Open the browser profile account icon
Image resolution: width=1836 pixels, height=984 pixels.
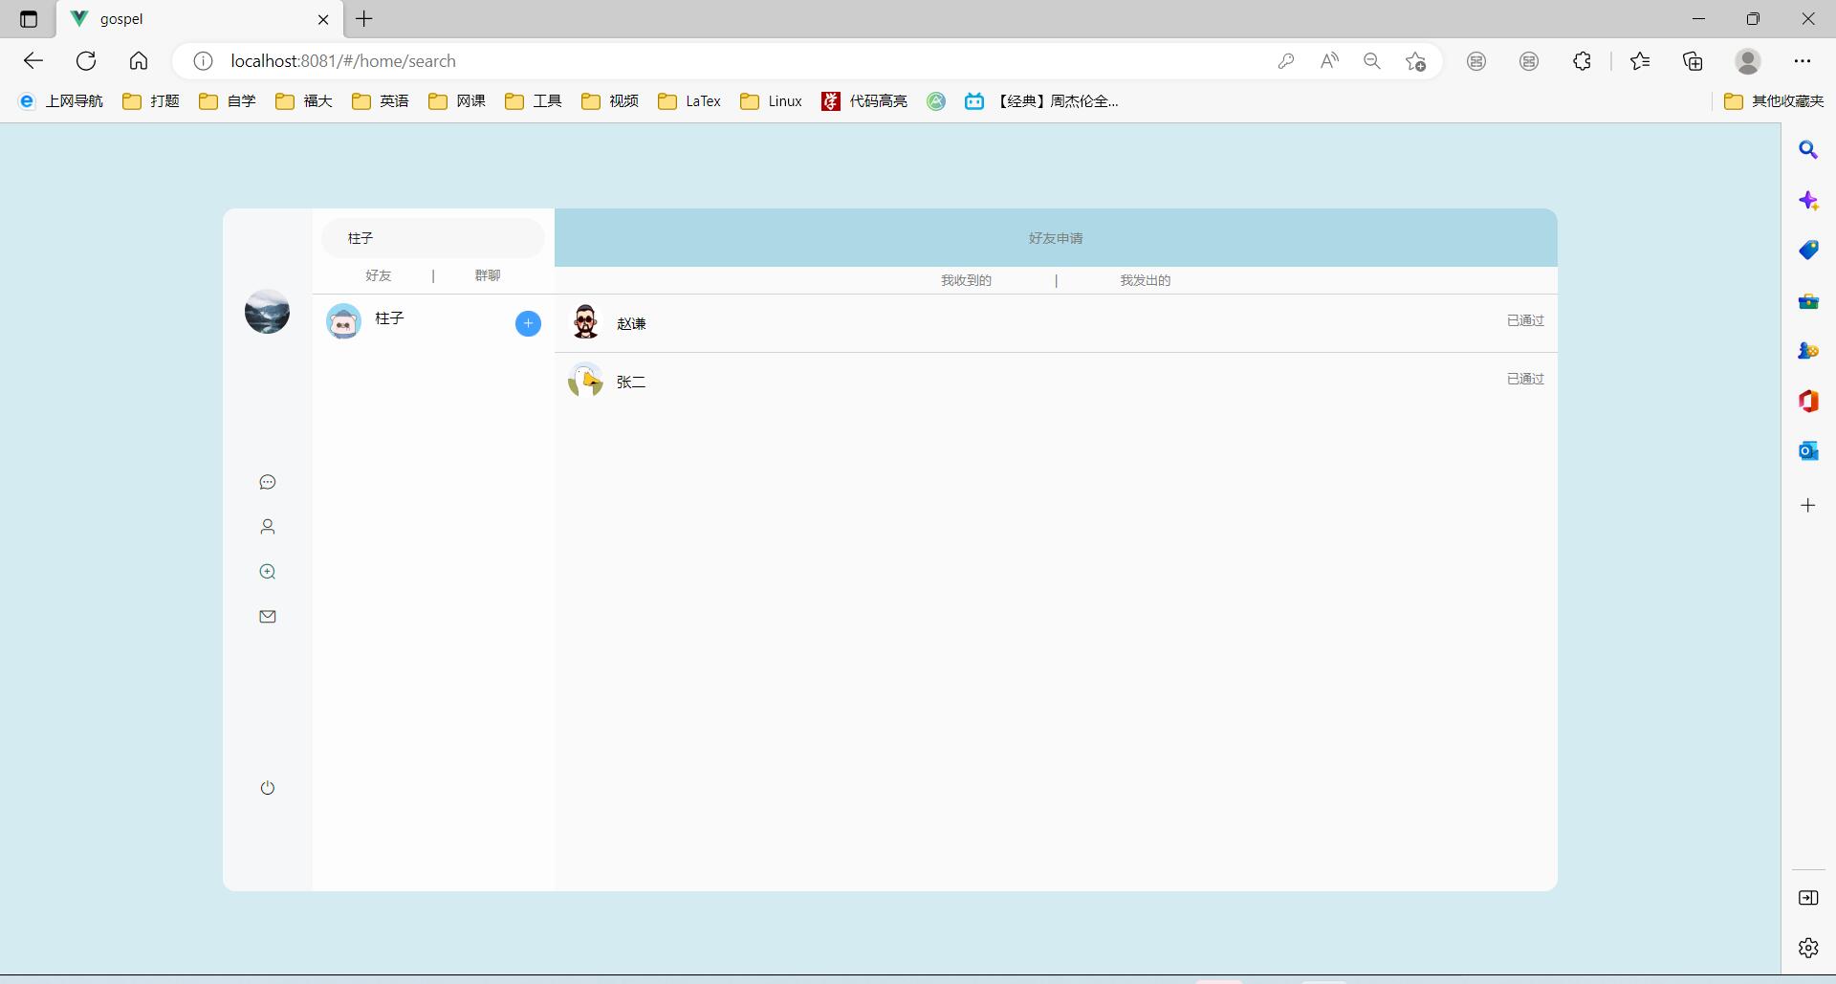tap(1748, 61)
